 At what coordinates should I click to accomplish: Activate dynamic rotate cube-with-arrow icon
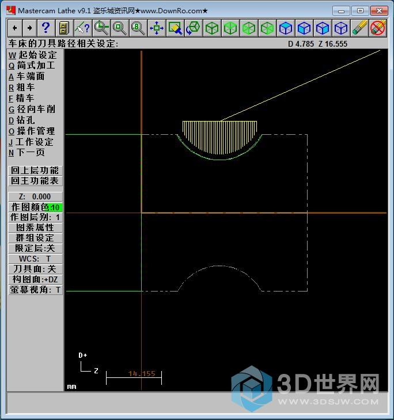click(194, 28)
